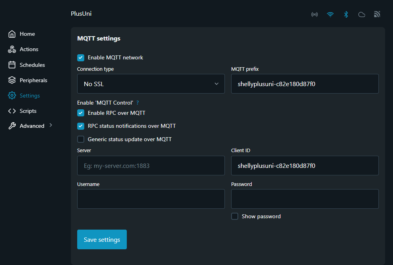The image size is (393, 265).
Task: Focus the Username text field
Action: coord(151,199)
